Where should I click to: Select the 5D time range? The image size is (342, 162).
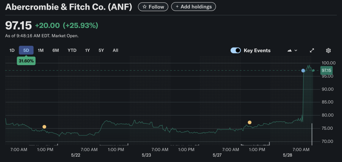26,50
